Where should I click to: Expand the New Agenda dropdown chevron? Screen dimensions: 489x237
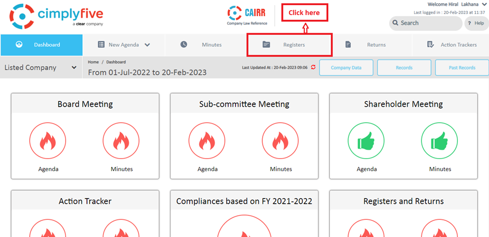(147, 45)
